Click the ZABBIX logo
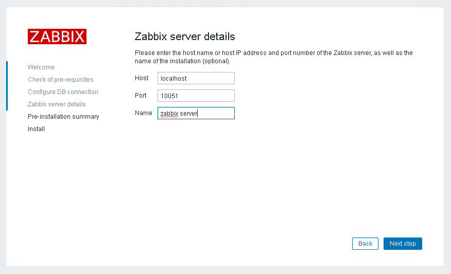Screen dimensions: 451x274 (57, 36)
